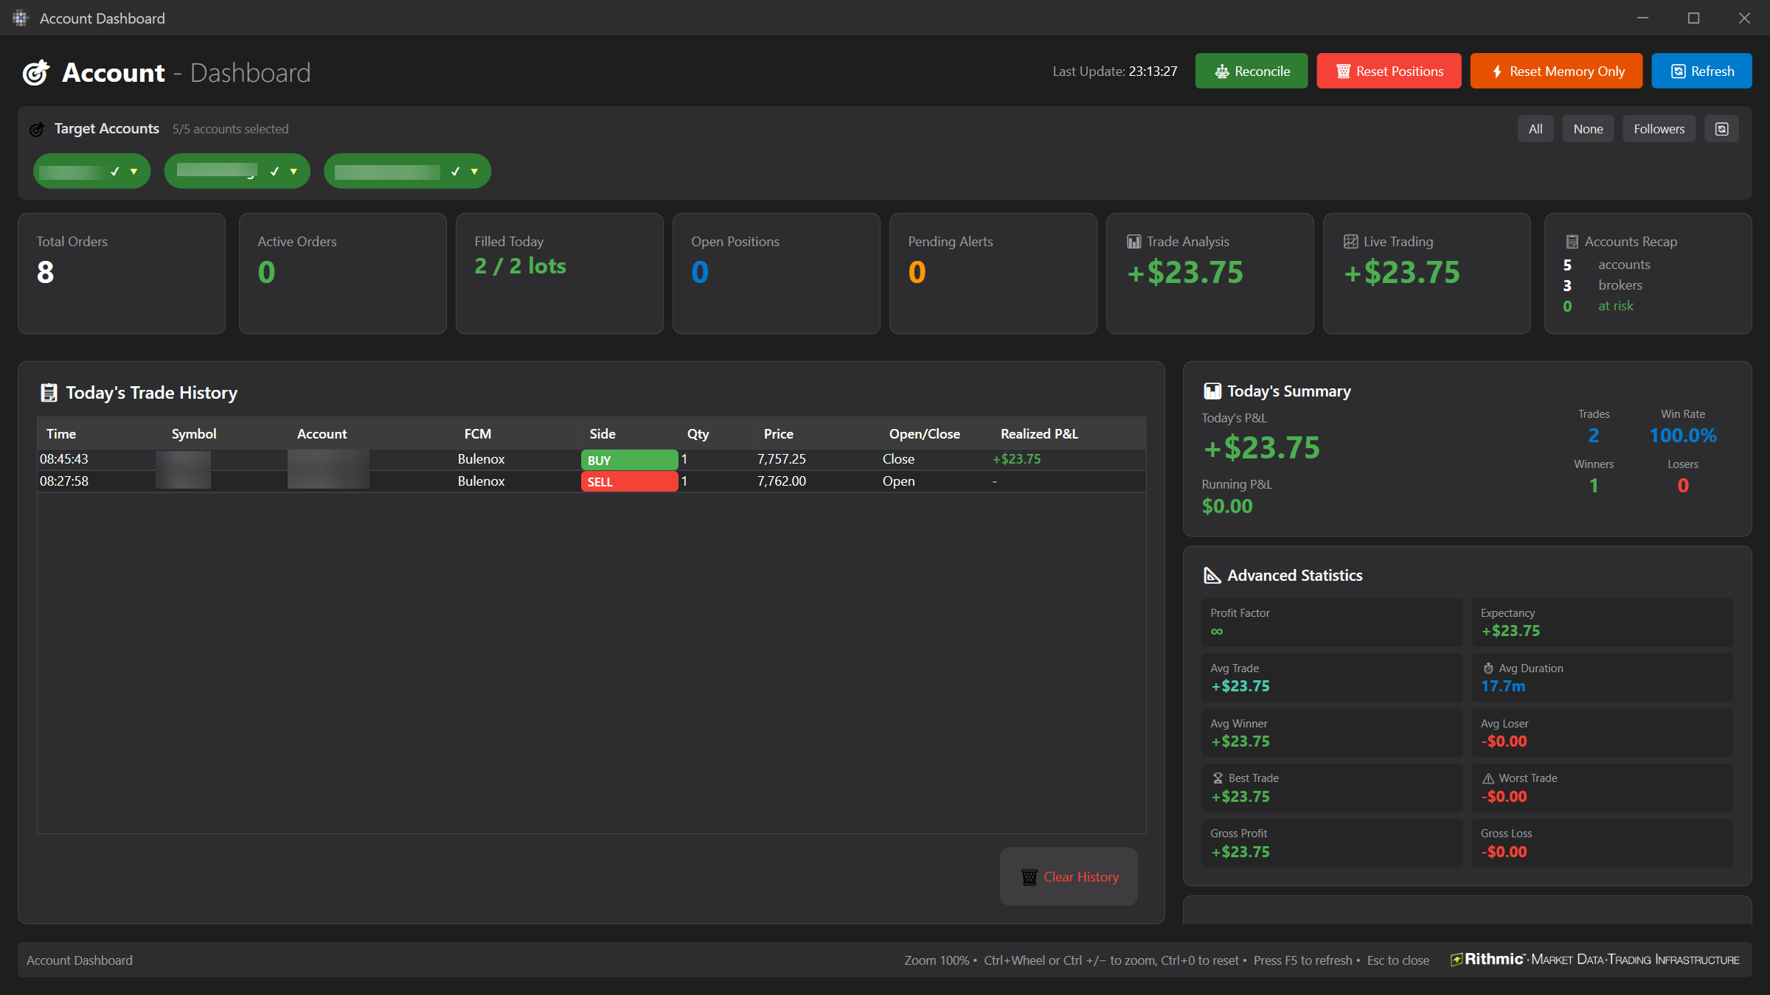Click the refresh accounts icon next to Followers

point(1721,129)
